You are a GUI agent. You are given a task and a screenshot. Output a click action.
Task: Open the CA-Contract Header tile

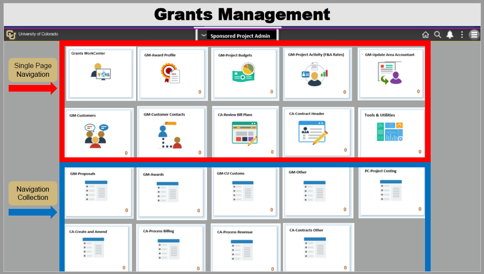[317, 133]
